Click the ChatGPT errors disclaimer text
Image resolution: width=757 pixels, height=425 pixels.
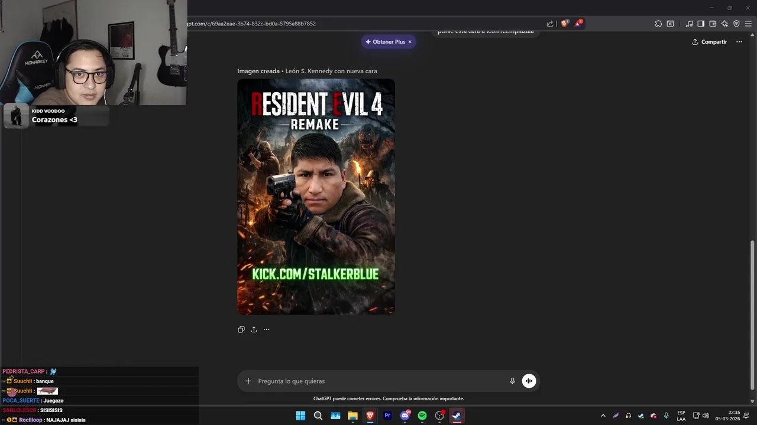[x=389, y=398]
